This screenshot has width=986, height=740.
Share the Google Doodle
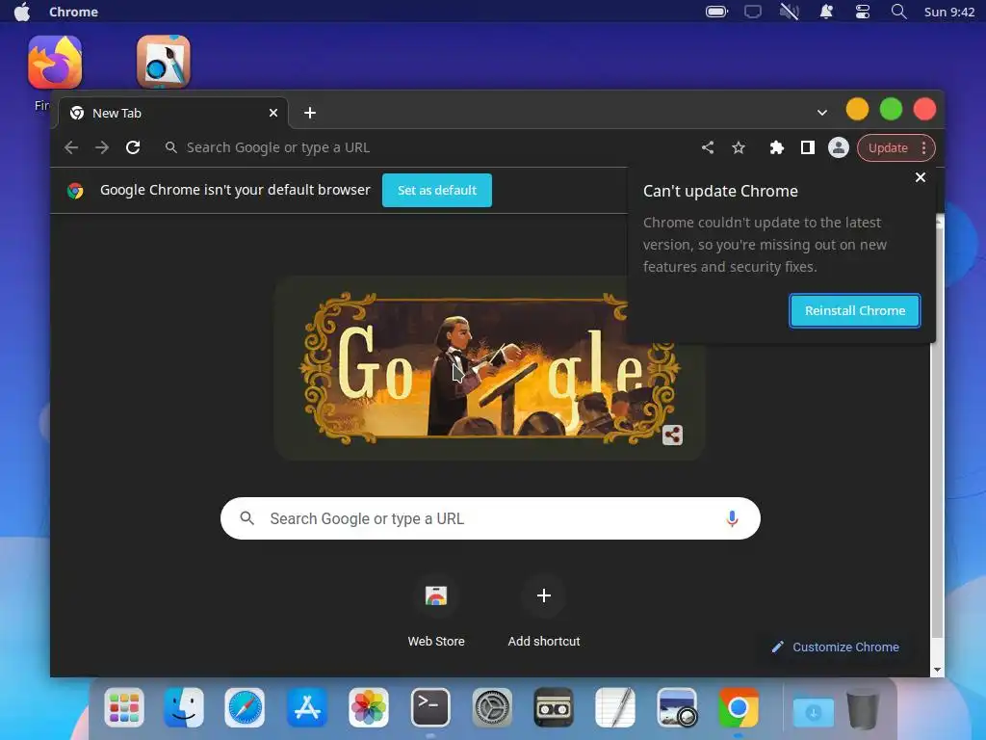[x=672, y=435]
